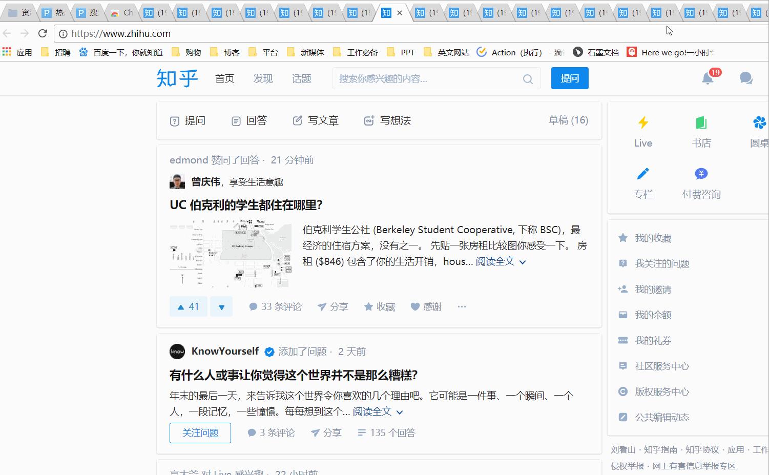769x475 pixels.
Task: Upvote the UC Berkeley answer
Action: [188, 306]
